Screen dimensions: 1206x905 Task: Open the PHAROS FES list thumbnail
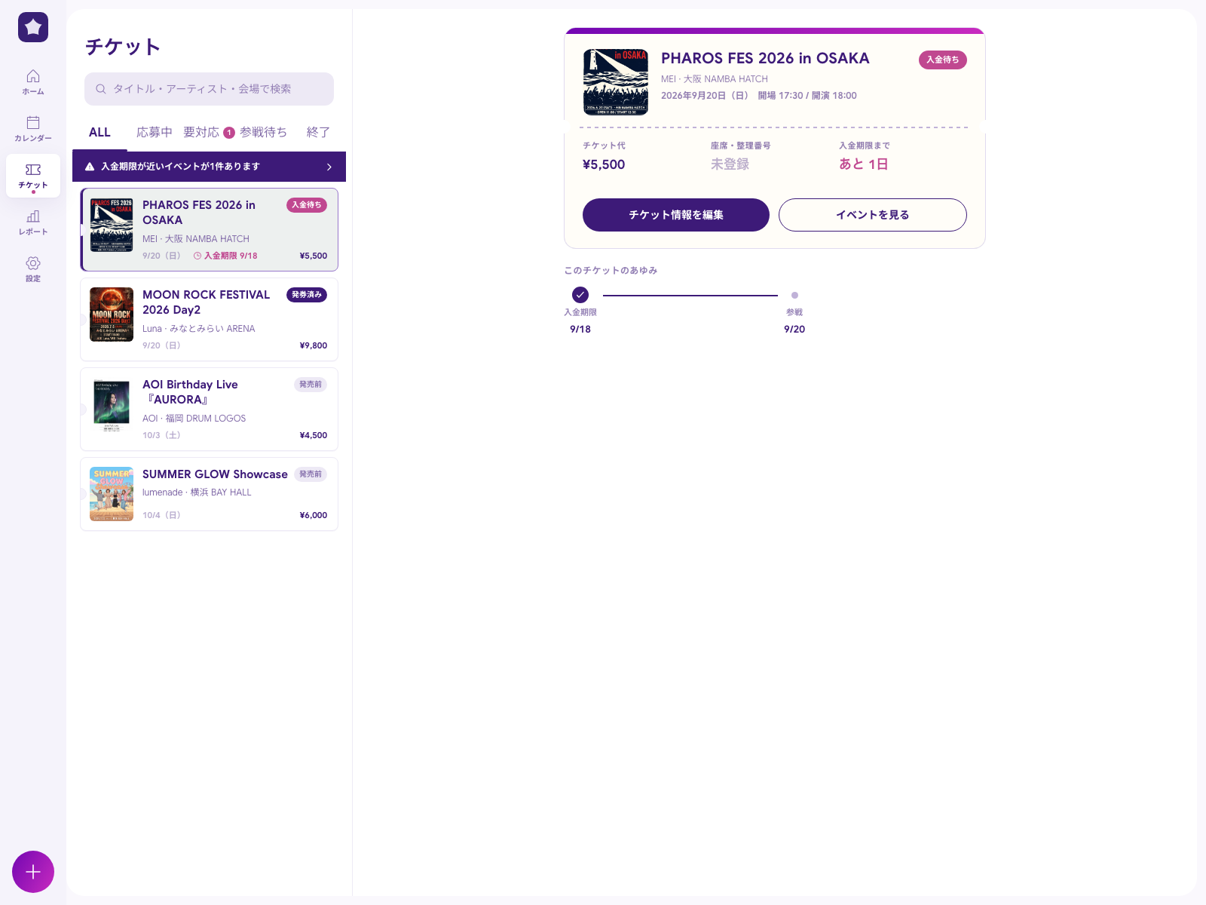click(x=112, y=225)
